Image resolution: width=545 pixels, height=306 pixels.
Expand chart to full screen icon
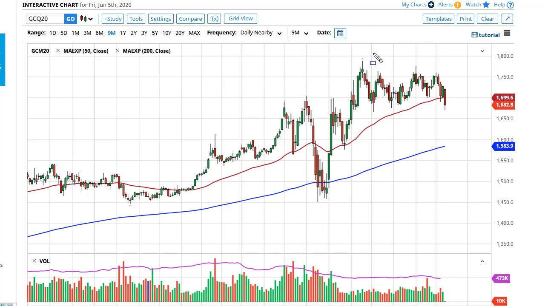508,19
